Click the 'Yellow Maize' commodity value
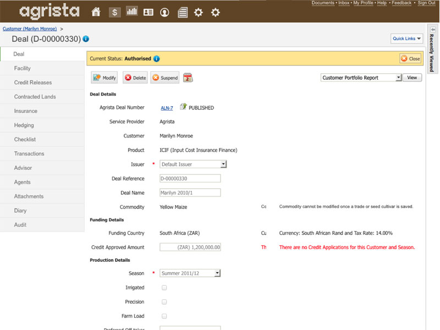440x330 pixels. point(173,207)
